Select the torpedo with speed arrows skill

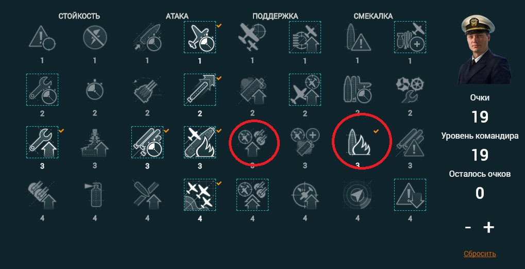[200, 90]
